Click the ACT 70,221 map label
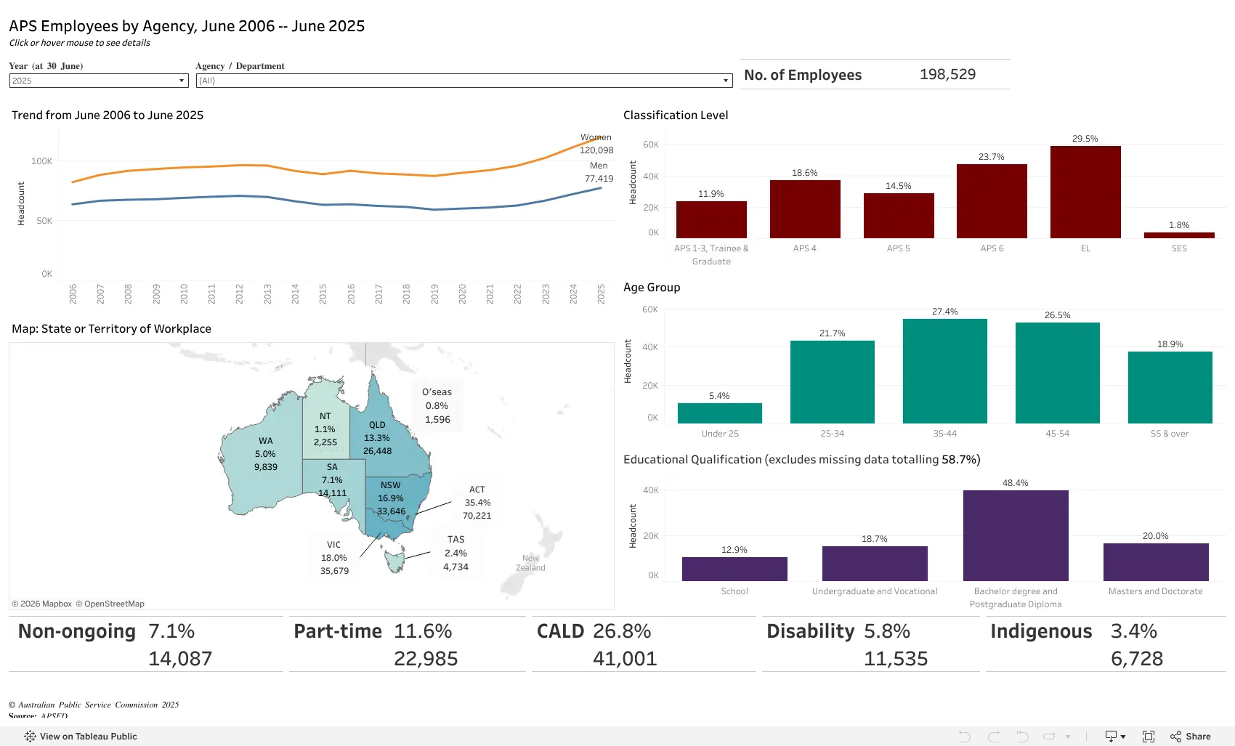This screenshot has height=746, width=1235. [x=477, y=503]
